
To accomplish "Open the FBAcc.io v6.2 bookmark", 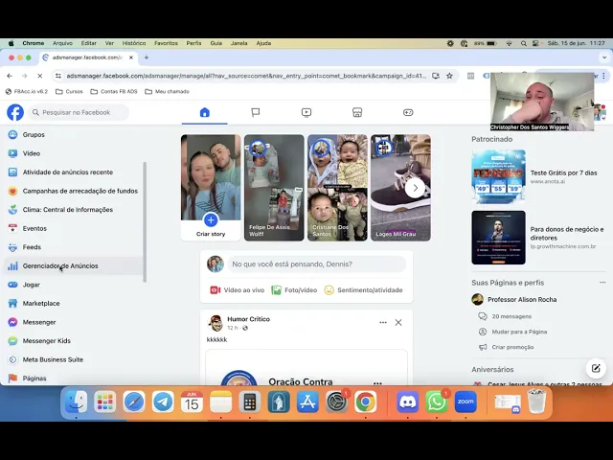I will coord(26,92).
